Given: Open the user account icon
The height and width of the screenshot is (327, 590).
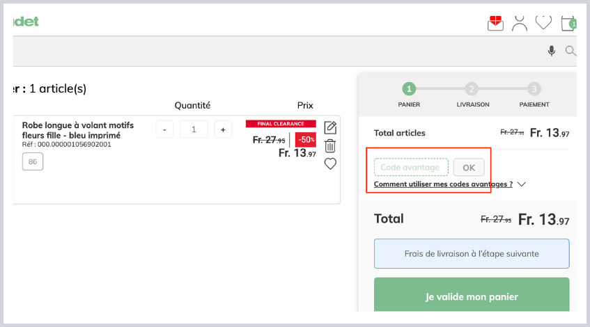Looking at the screenshot, I should [x=519, y=23].
